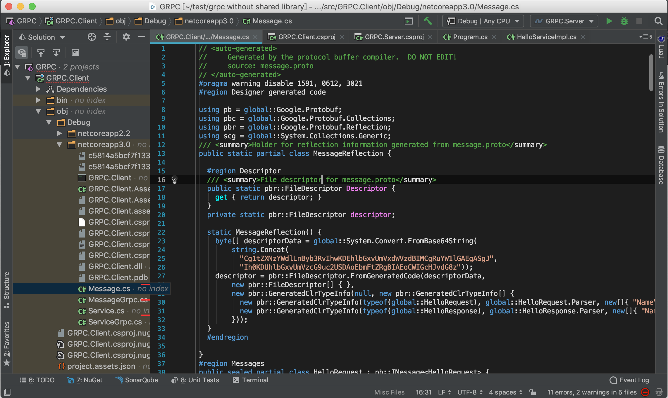The image size is (668, 398).
Task: Toggle tool window bars in bottom-left corner
Action: tap(8, 392)
